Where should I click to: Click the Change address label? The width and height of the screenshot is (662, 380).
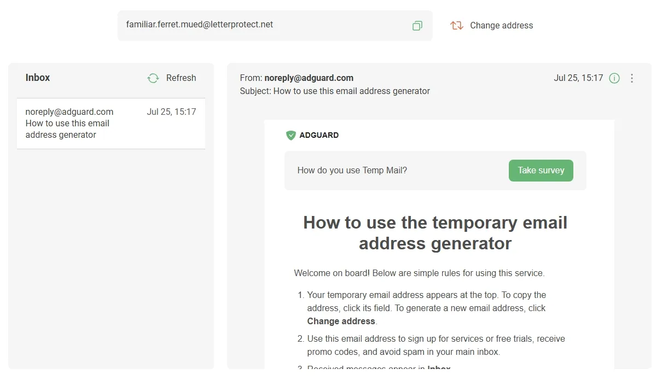[501, 26]
